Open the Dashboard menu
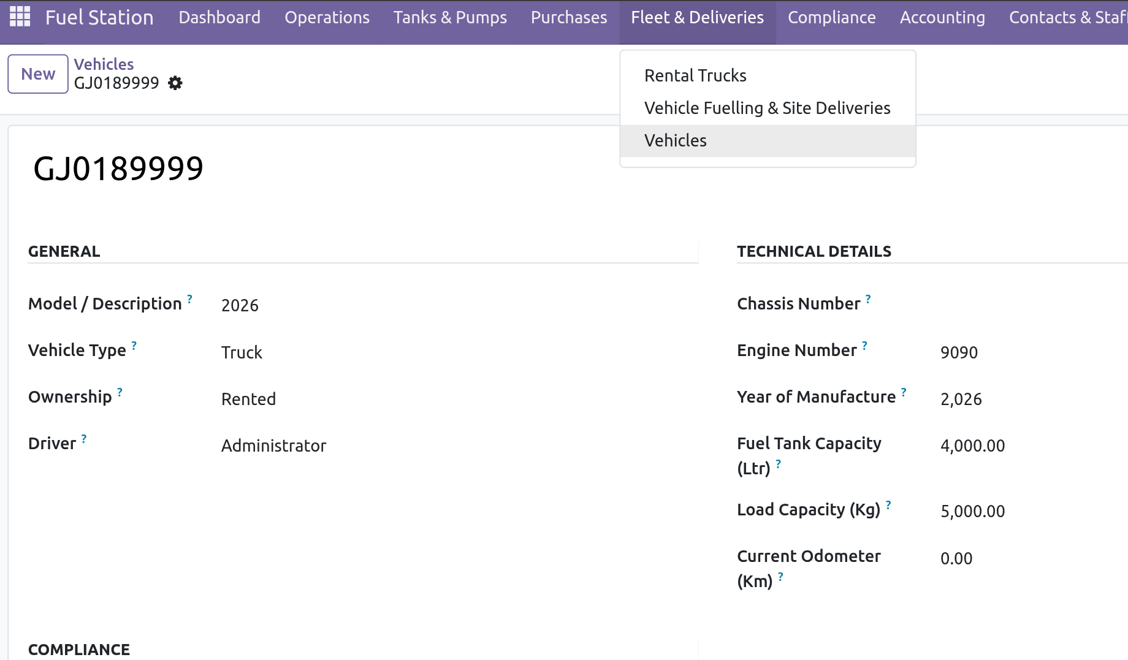 [x=219, y=17]
